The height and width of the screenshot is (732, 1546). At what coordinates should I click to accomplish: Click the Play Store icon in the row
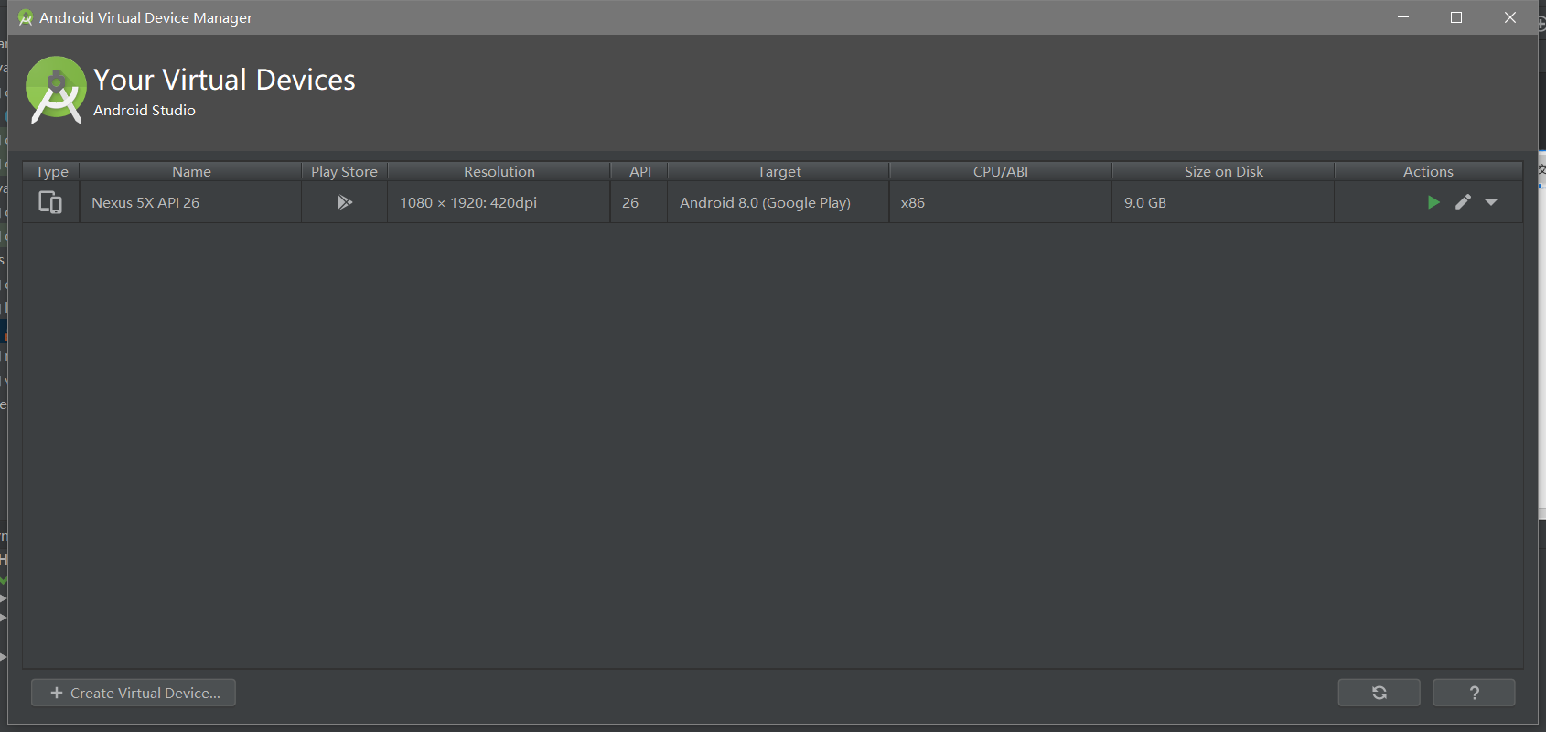tap(344, 202)
